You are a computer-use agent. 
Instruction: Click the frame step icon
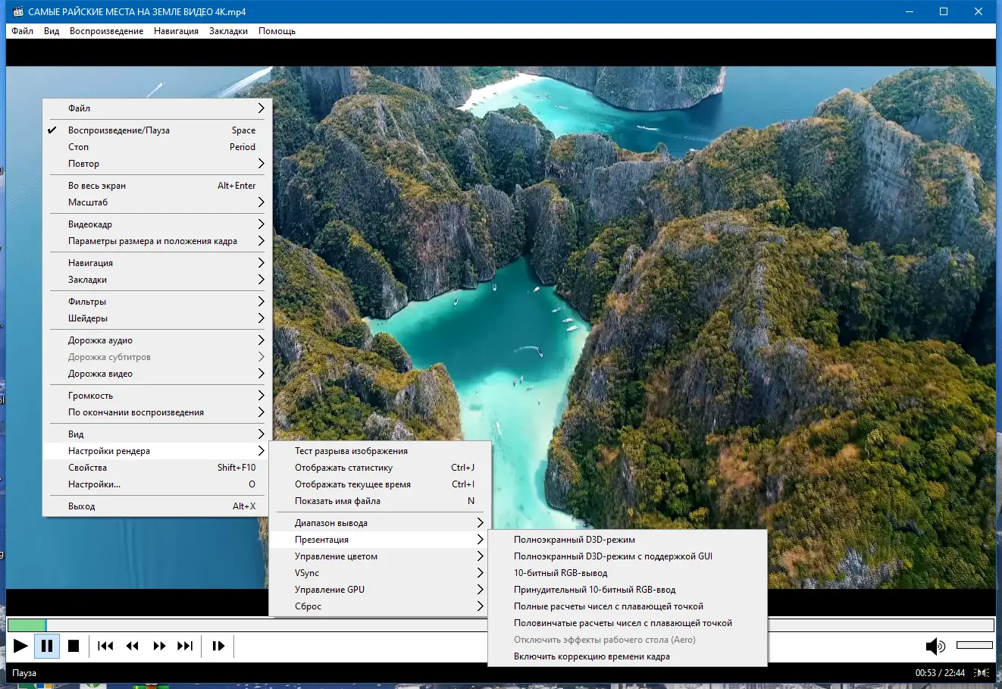pos(218,646)
